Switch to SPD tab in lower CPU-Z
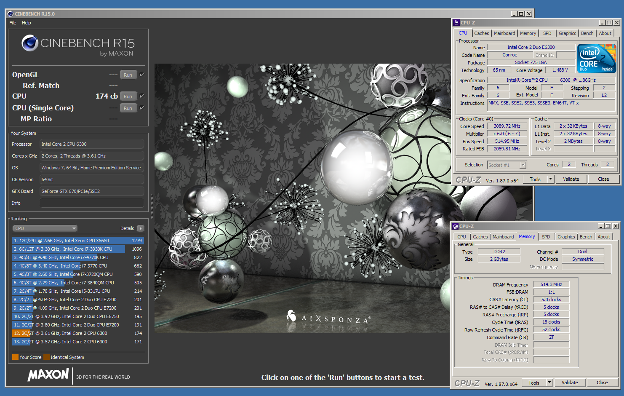Image resolution: width=624 pixels, height=396 pixels. pyautogui.click(x=546, y=237)
